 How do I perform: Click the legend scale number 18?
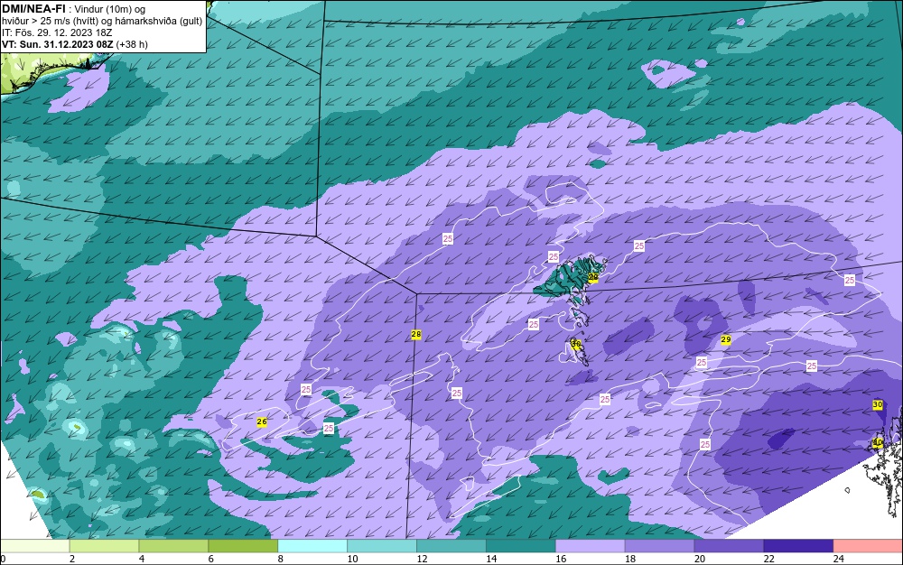click(x=630, y=559)
